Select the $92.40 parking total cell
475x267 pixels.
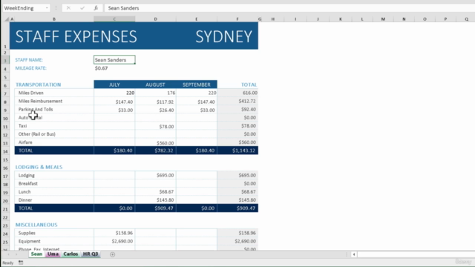point(237,109)
